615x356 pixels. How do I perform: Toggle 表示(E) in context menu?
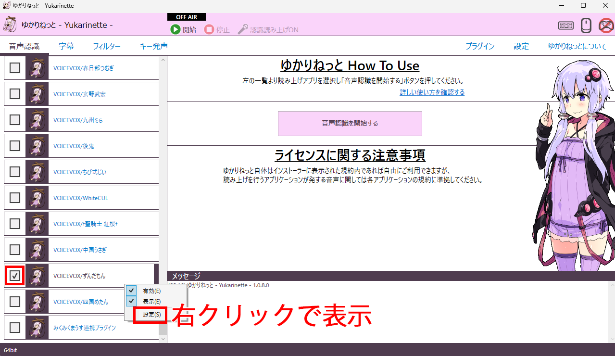(x=155, y=301)
